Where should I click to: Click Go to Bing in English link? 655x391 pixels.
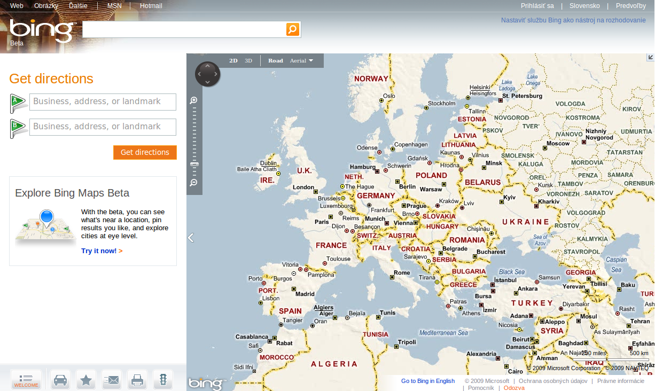click(x=428, y=381)
